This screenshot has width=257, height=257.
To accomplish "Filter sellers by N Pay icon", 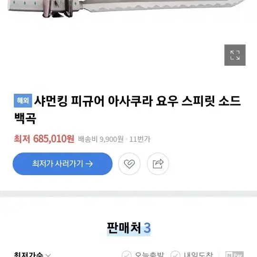I will click(235, 254).
